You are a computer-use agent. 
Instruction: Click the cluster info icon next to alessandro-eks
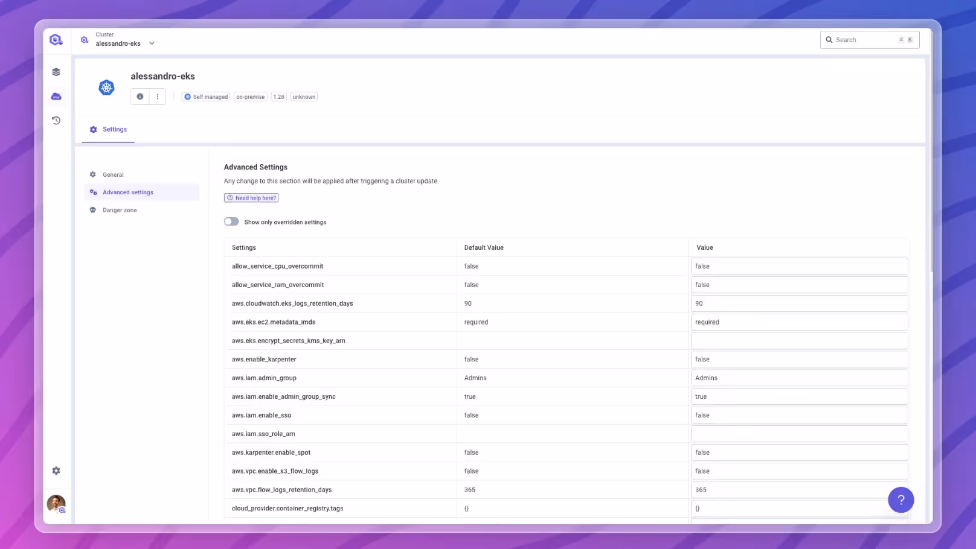(140, 96)
